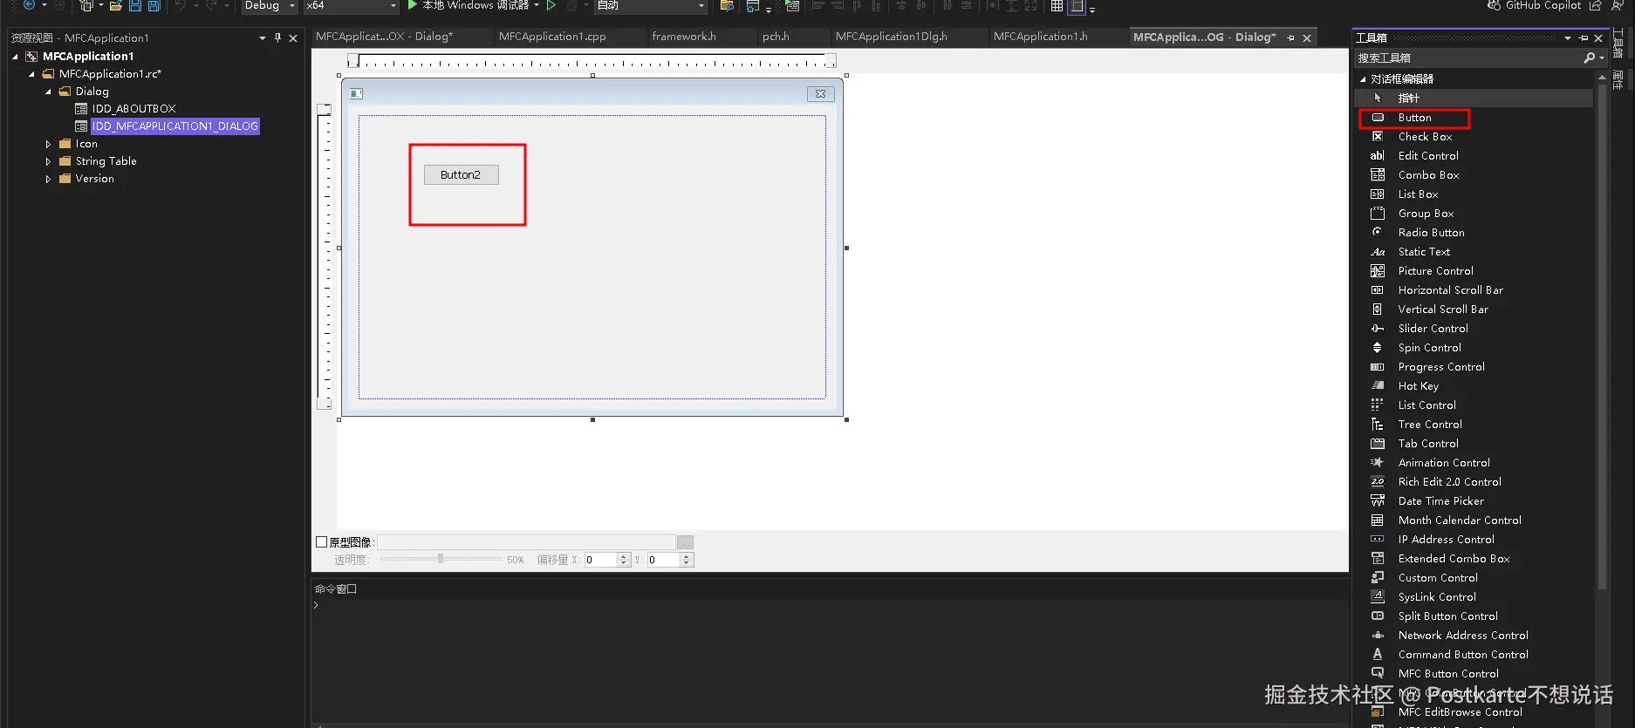The height and width of the screenshot is (728, 1635).
Task: Select IDD_ABOUTBOX in the resource tree
Action: (133, 109)
